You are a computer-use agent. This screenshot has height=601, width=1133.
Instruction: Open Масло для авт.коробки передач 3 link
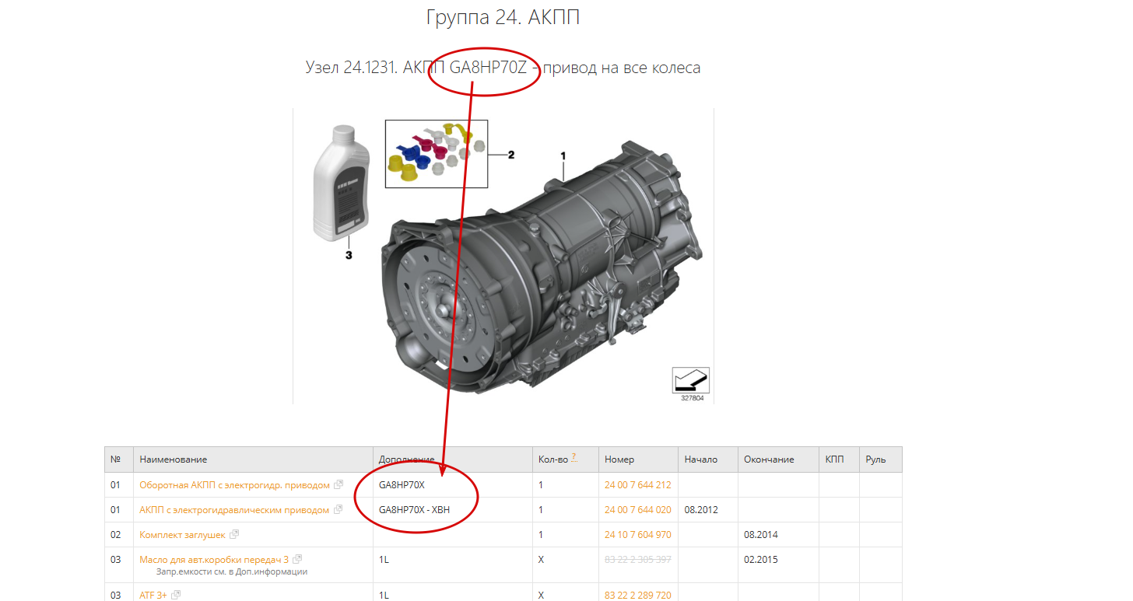[x=214, y=559]
